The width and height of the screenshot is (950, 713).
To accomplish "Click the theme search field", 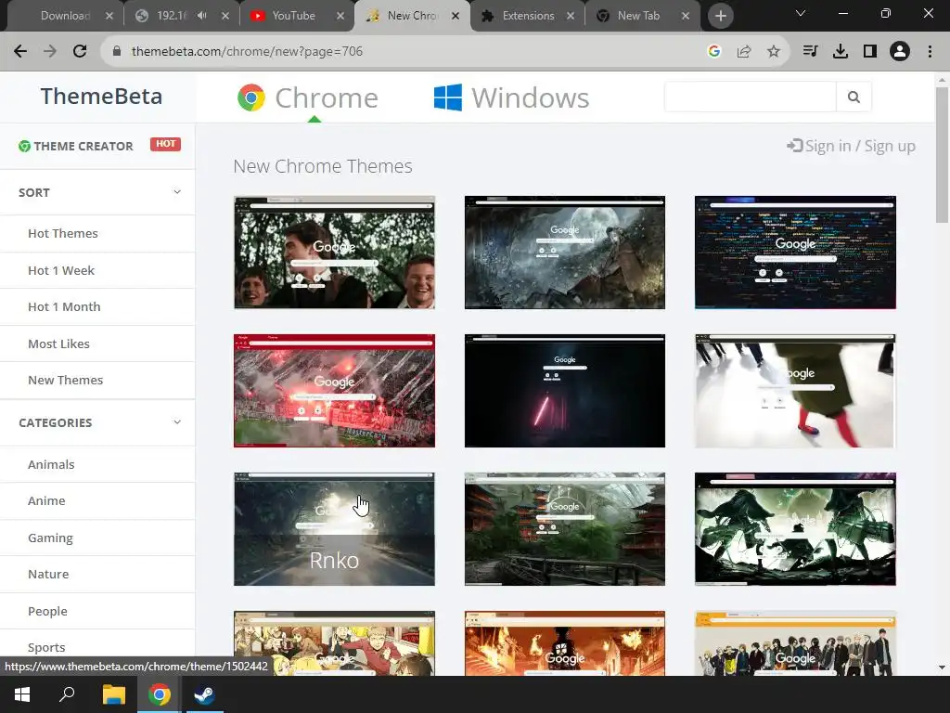I will point(750,97).
